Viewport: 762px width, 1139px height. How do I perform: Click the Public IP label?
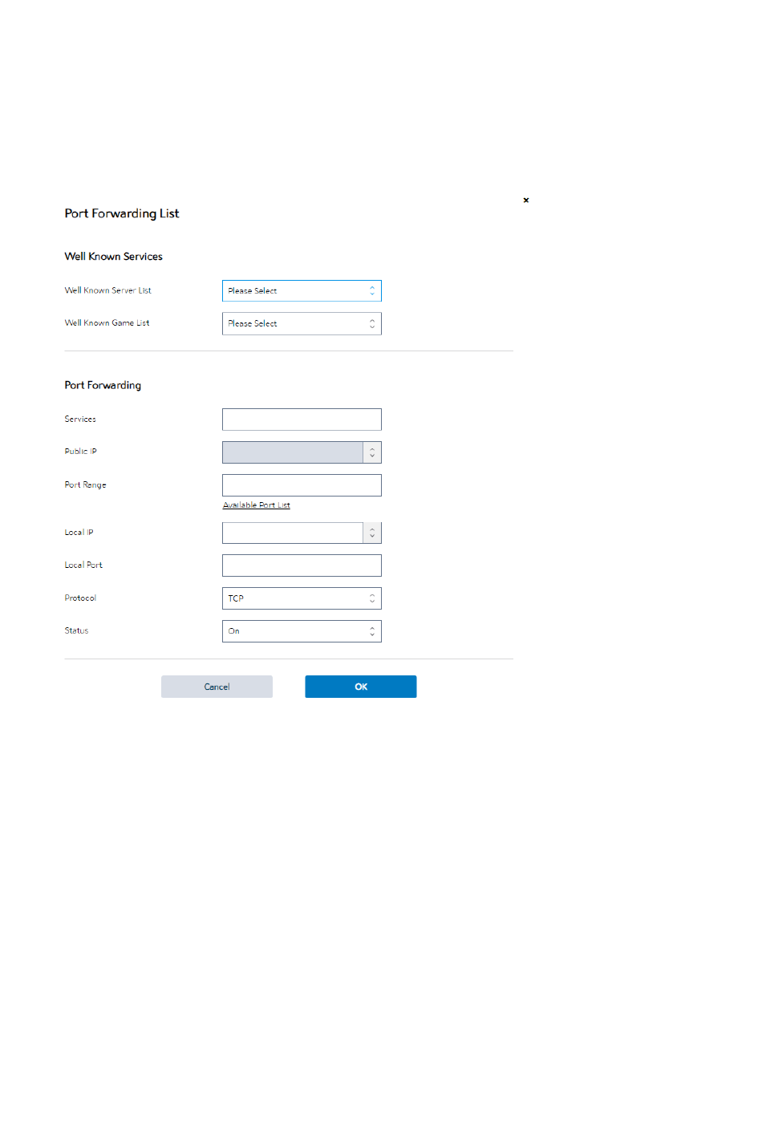click(x=80, y=452)
